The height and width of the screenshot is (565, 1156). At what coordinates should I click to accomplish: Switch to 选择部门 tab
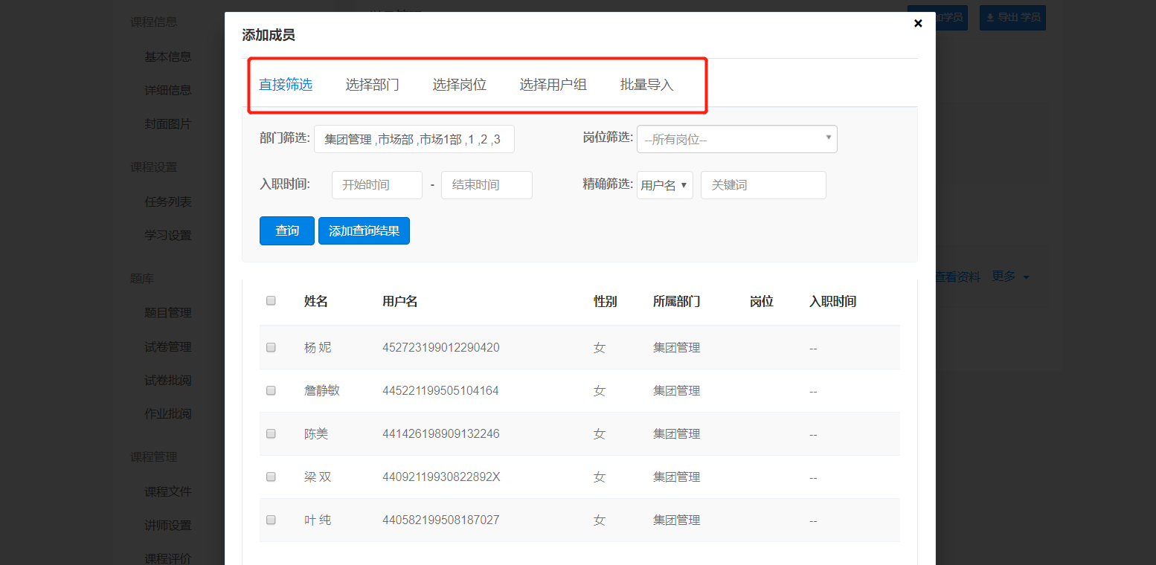tap(373, 85)
